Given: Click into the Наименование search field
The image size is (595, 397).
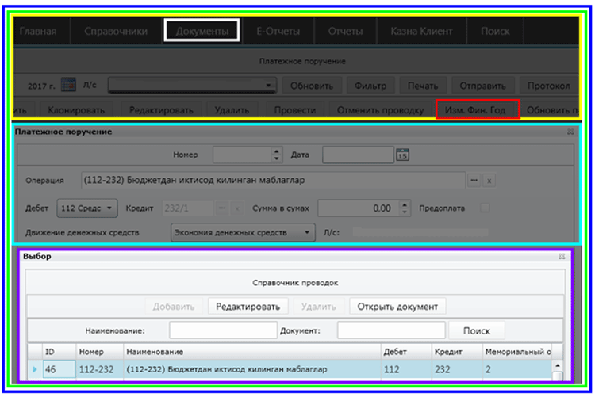Looking at the screenshot, I should [221, 330].
